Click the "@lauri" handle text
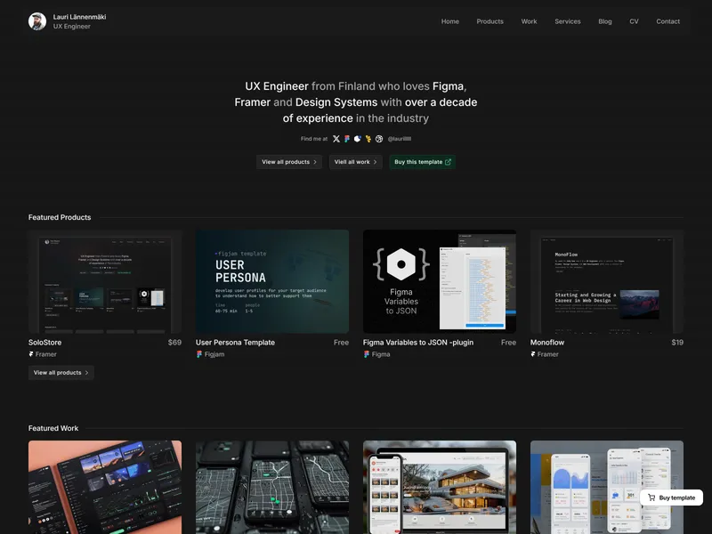 point(399,139)
